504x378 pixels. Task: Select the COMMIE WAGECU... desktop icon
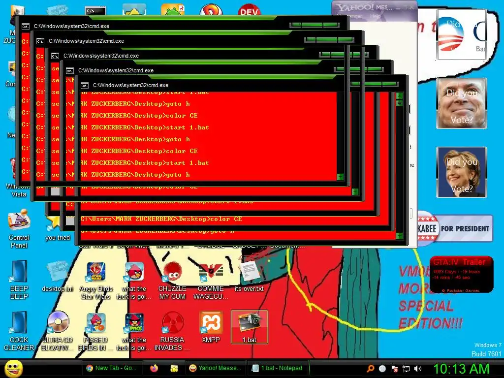(x=211, y=280)
